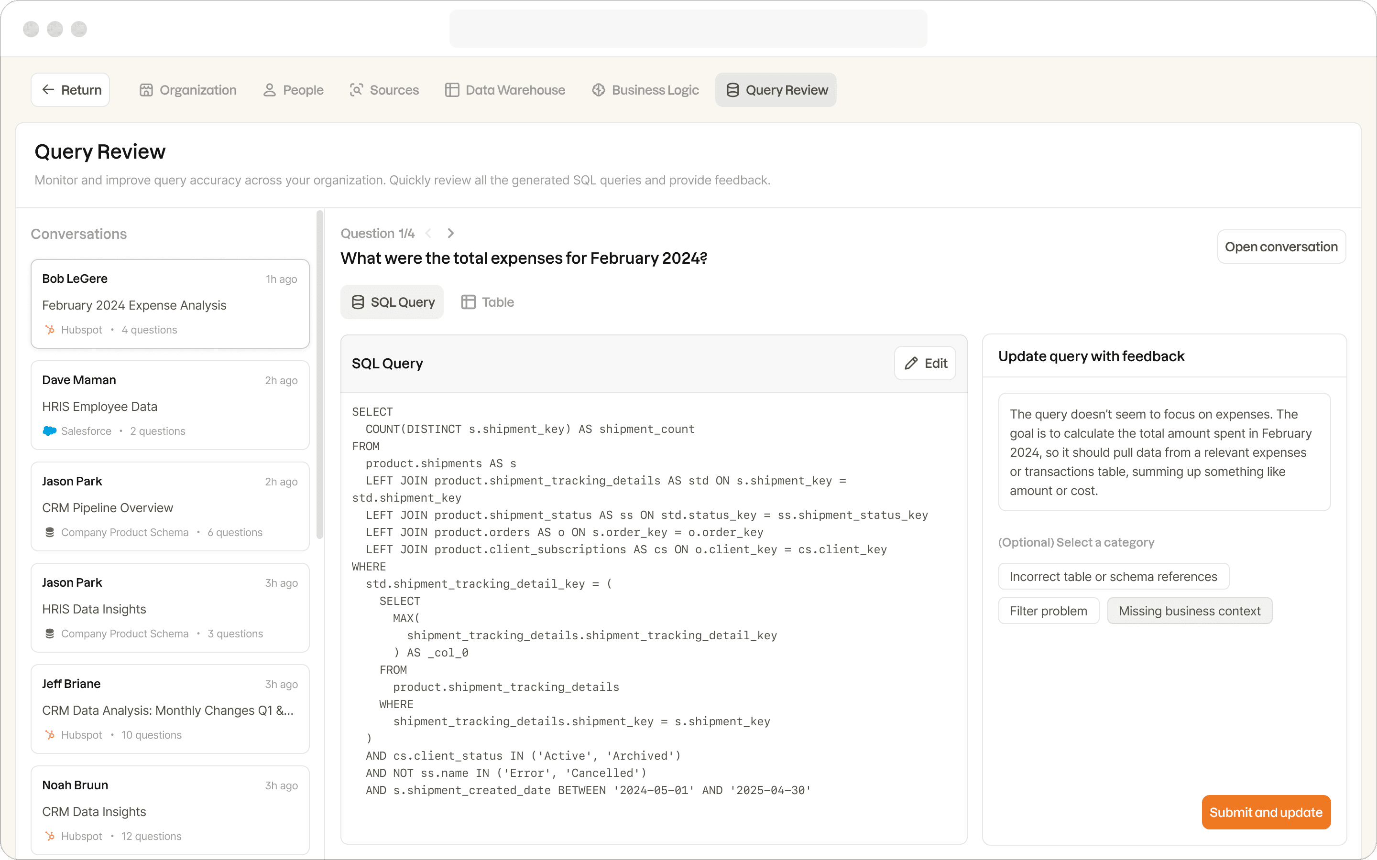Go to next question with right chevron
Viewport: 1377px width, 860px height.
point(451,233)
